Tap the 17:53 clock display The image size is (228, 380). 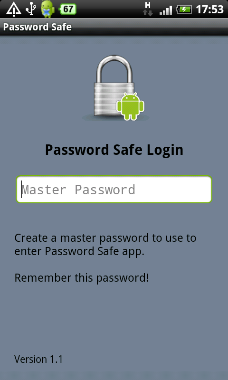click(x=209, y=9)
